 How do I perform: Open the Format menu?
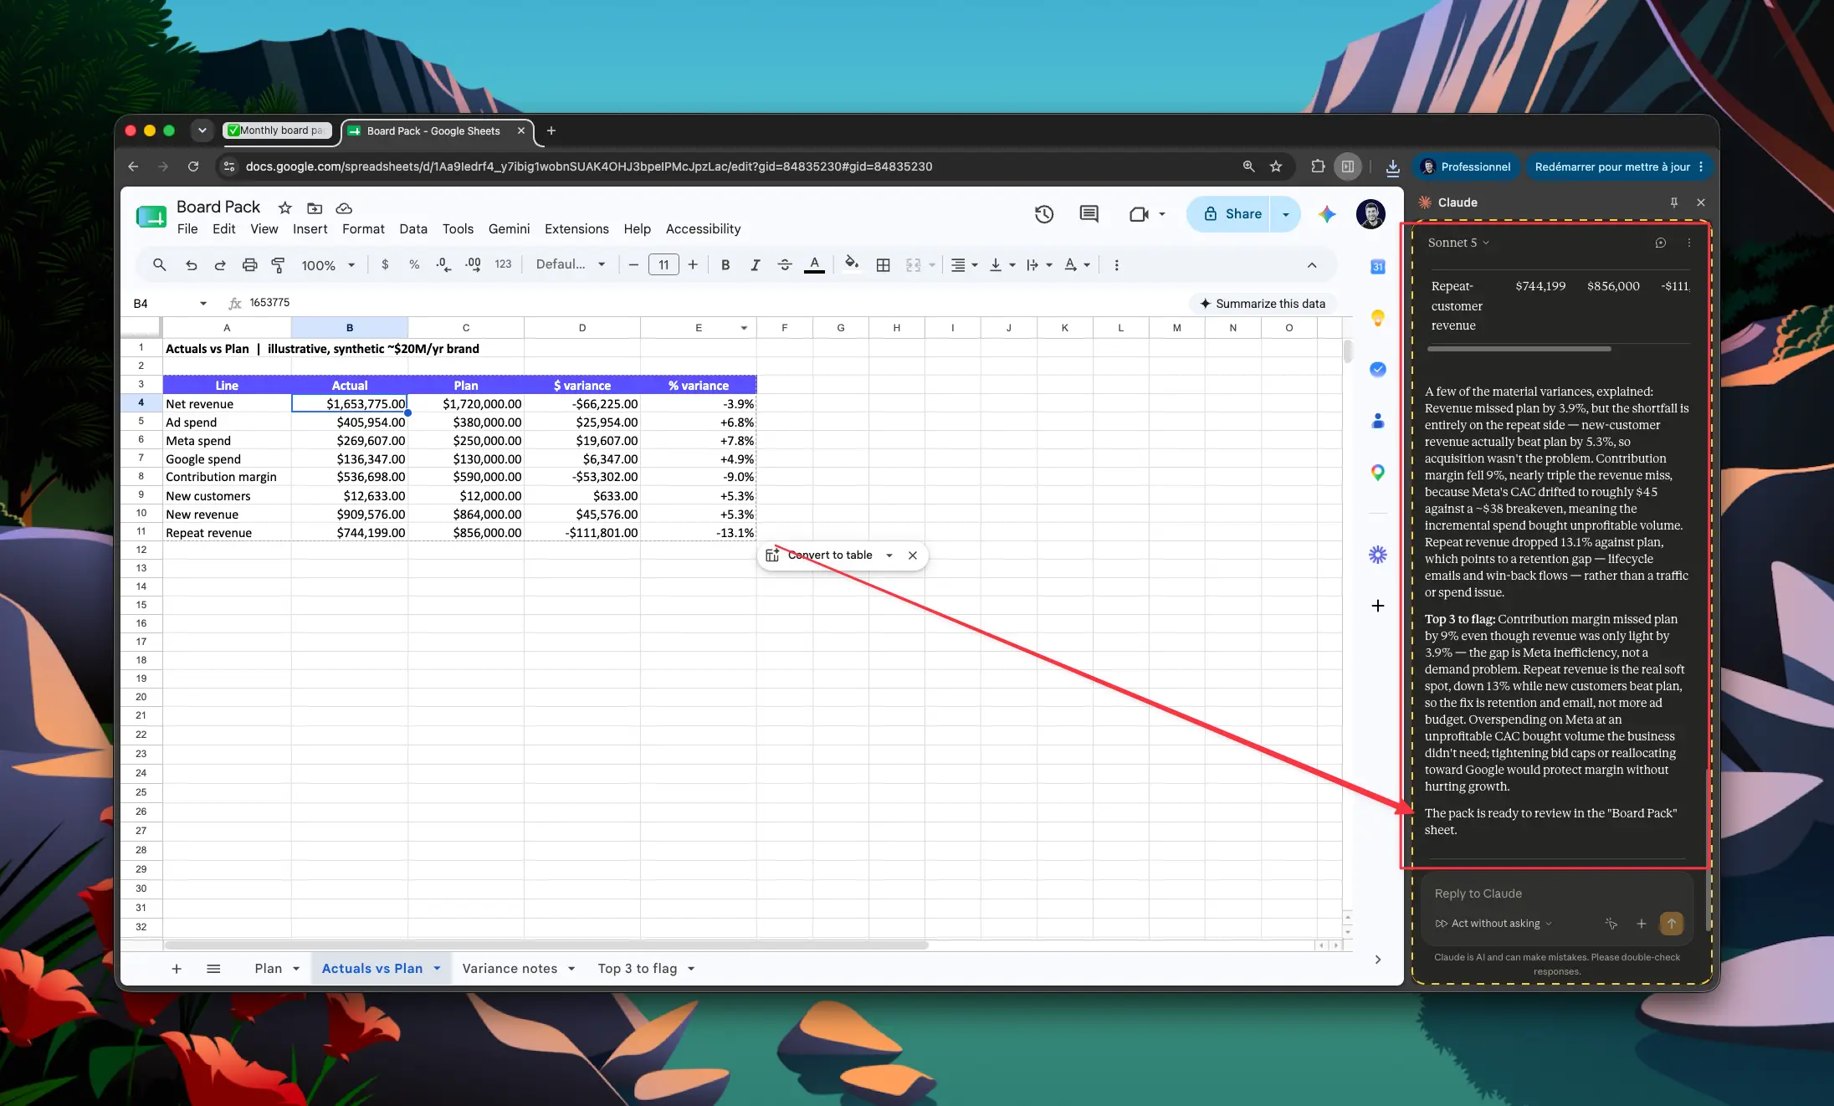[x=363, y=228]
